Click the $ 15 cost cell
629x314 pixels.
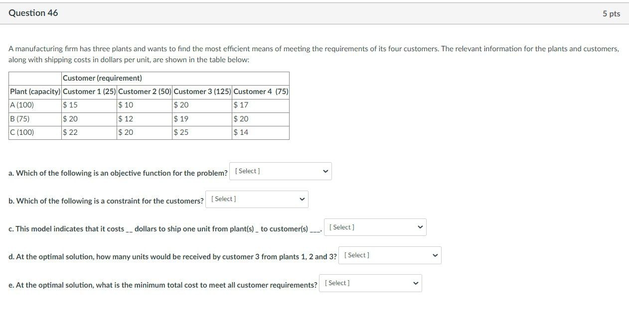(89, 105)
